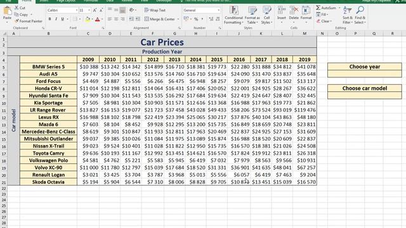Expand the Merge & Center options arrow
This screenshot has height=228, width=406.
[178, 19]
